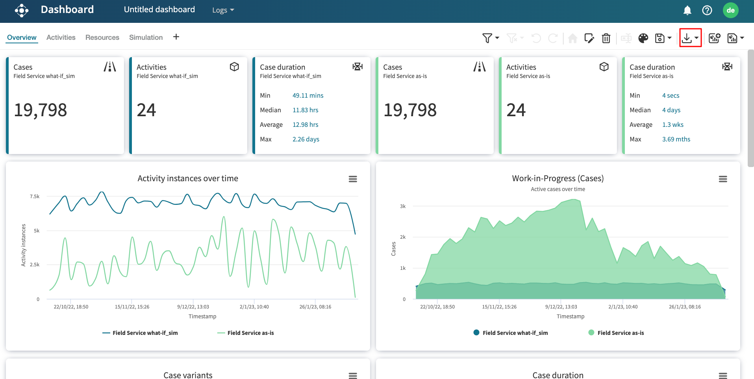Screen dimensions: 754x379
Task: Click the filter funnel icon
Action: tap(487, 38)
